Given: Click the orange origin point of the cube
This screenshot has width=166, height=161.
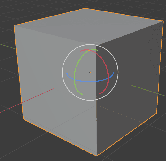Looking at the screenshot, I should (90, 72).
